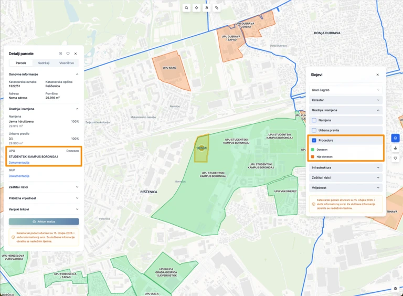Favorite the parcel via heart icon in Detalji parcele
The width and height of the screenshot is (403, 296).
[68, 54]
